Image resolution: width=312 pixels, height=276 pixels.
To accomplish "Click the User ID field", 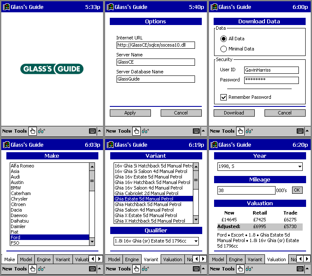I will click(x=271, y=70).
